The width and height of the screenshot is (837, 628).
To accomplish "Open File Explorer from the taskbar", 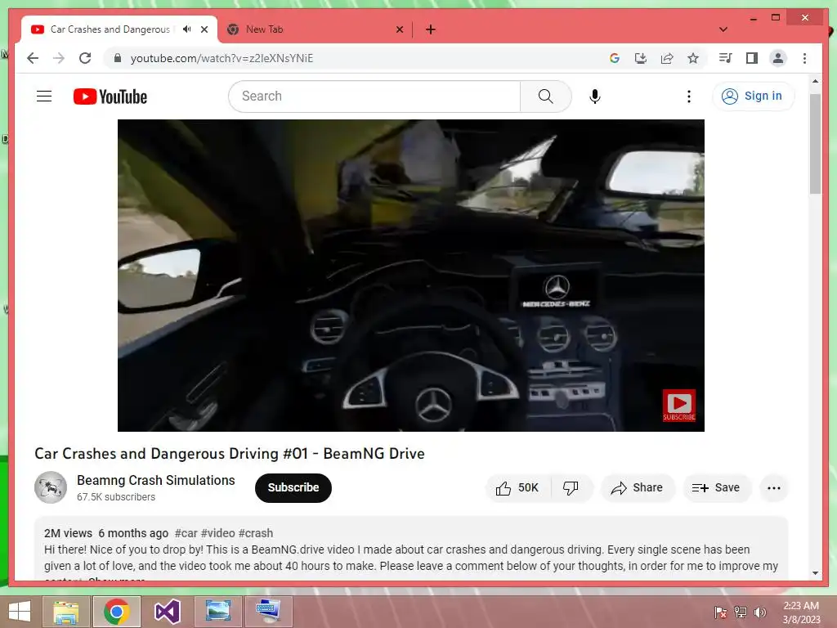I will tap(65, 612).
